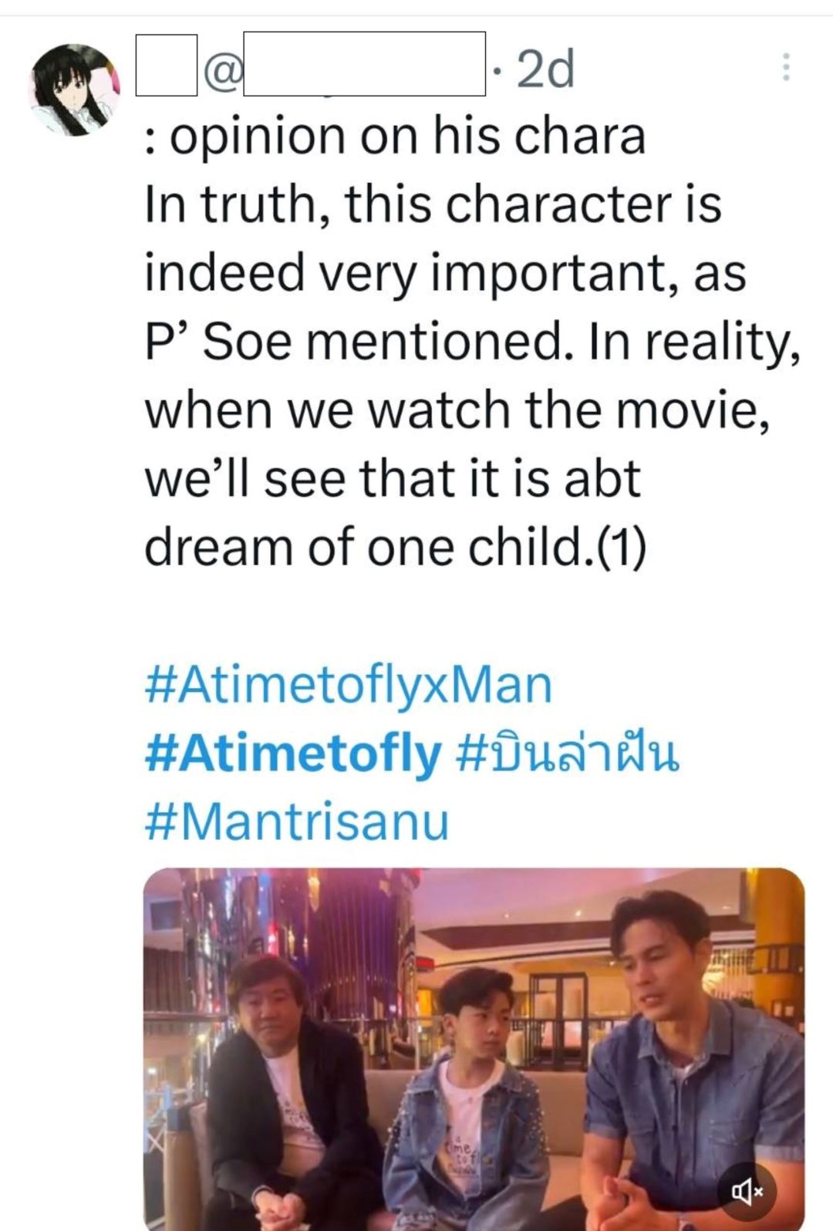This screenshot has width=833, height=1231.
Task: Click the 2d timestamp of the tweet
Action: tap(545, 69)
